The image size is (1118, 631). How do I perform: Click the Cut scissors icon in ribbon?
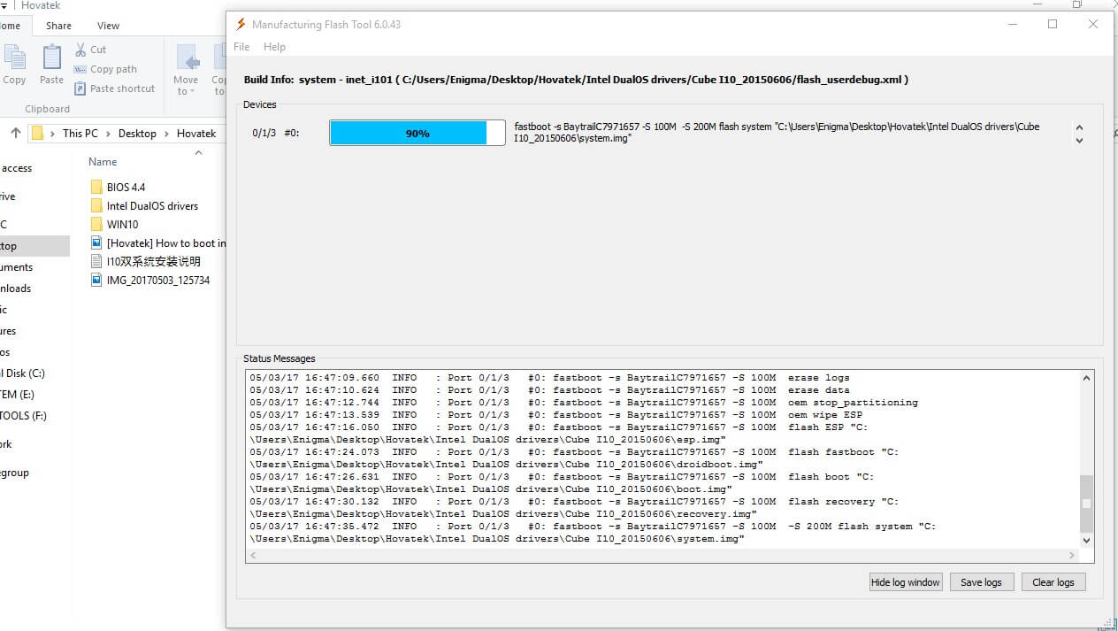80,50
